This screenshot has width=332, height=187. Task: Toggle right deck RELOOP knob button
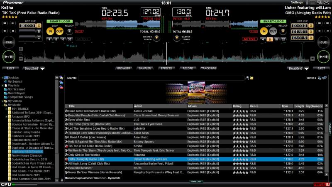(283, 31)
